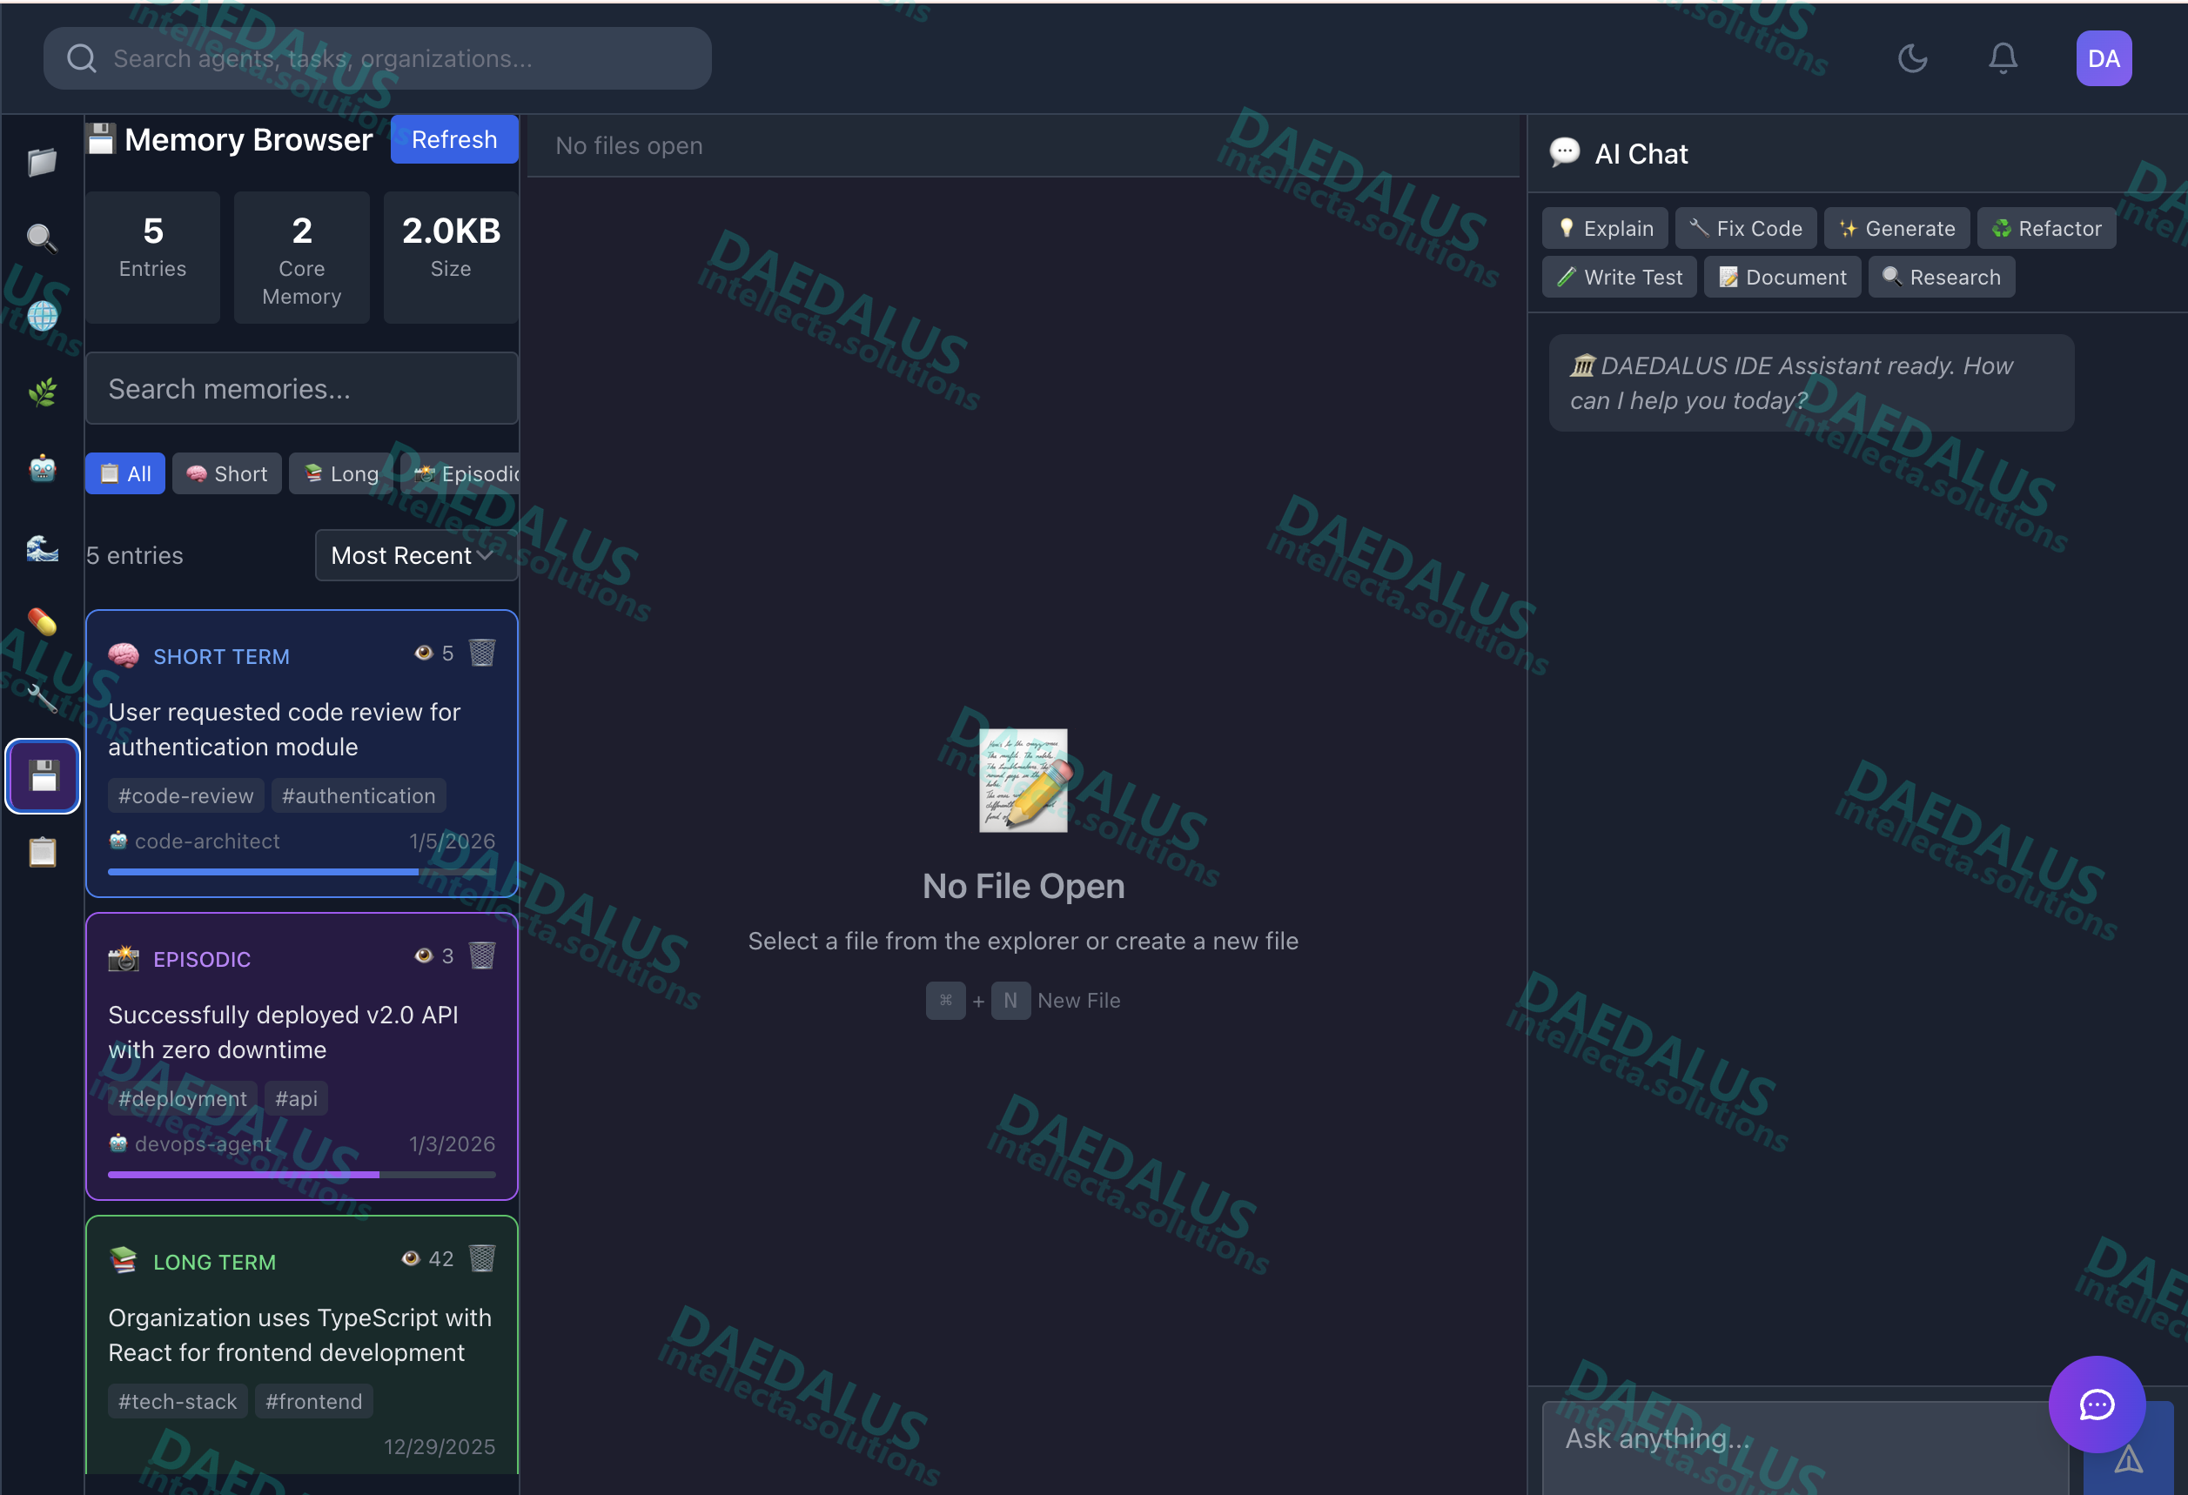
Task: Click the books icon on LONG TERM card
Action: (x=124, y=1262)
